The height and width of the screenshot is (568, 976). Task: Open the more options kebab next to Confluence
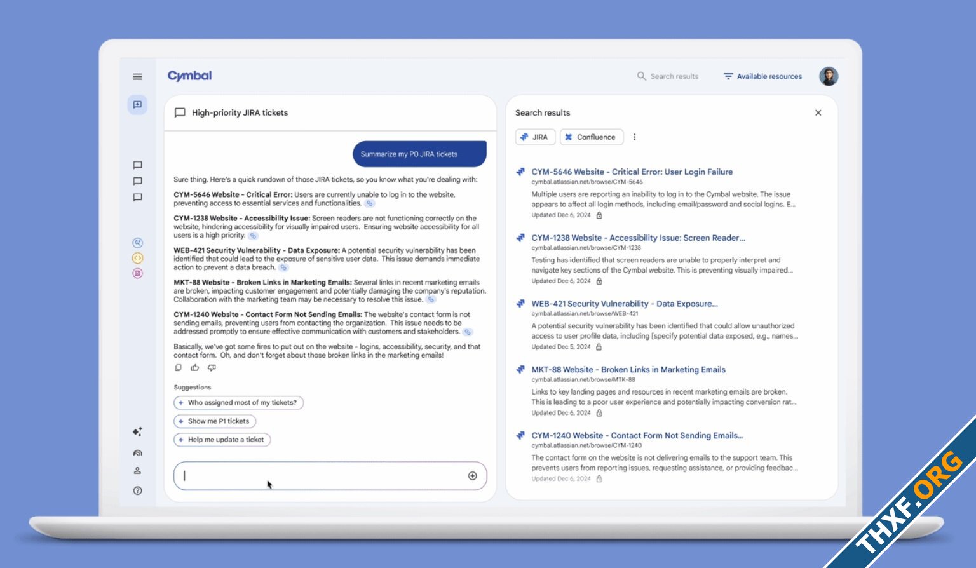[634, 137]
